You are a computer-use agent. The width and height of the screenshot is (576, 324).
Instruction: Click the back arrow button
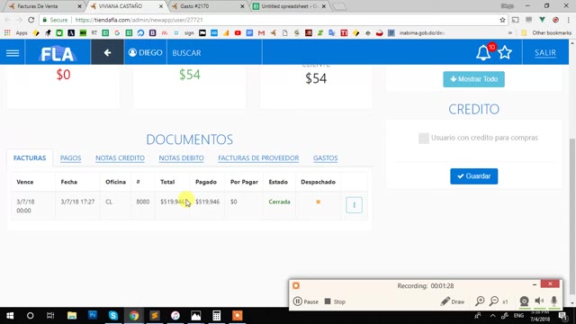[107, 52]
